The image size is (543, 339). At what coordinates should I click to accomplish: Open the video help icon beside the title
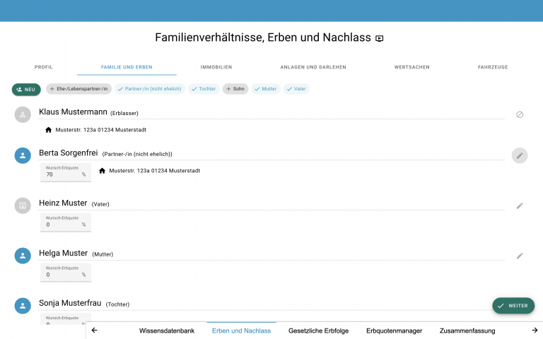tap(380, 38)
